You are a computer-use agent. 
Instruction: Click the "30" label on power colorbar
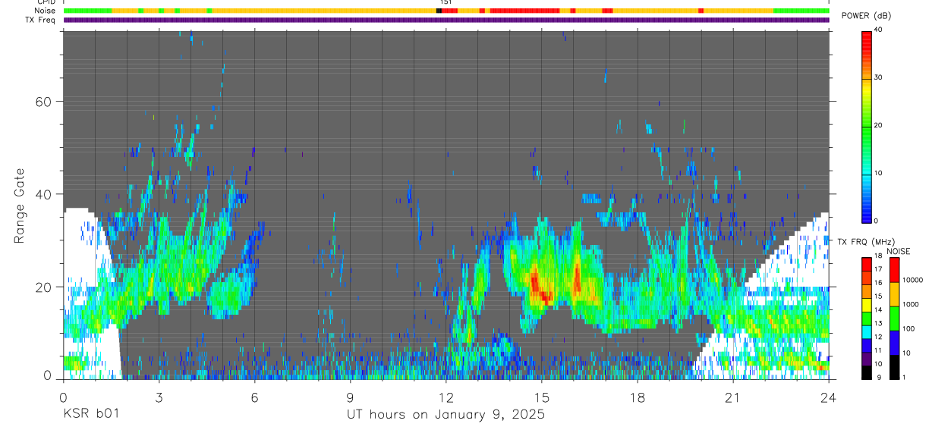[879, 77]
